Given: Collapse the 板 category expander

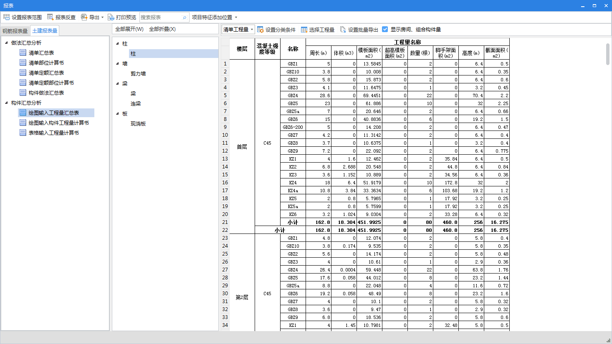Looking at the screenshot, I should (x=117, y=113).
